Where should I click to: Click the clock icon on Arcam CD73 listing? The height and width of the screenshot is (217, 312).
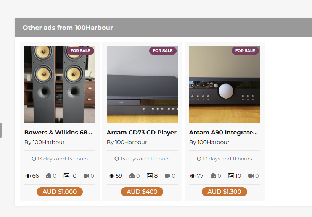click(x=117, y=159)
